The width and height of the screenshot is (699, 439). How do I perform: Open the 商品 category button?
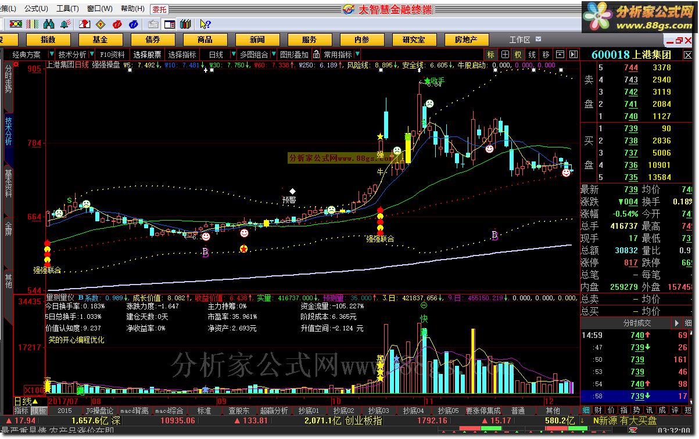[205, 39]
